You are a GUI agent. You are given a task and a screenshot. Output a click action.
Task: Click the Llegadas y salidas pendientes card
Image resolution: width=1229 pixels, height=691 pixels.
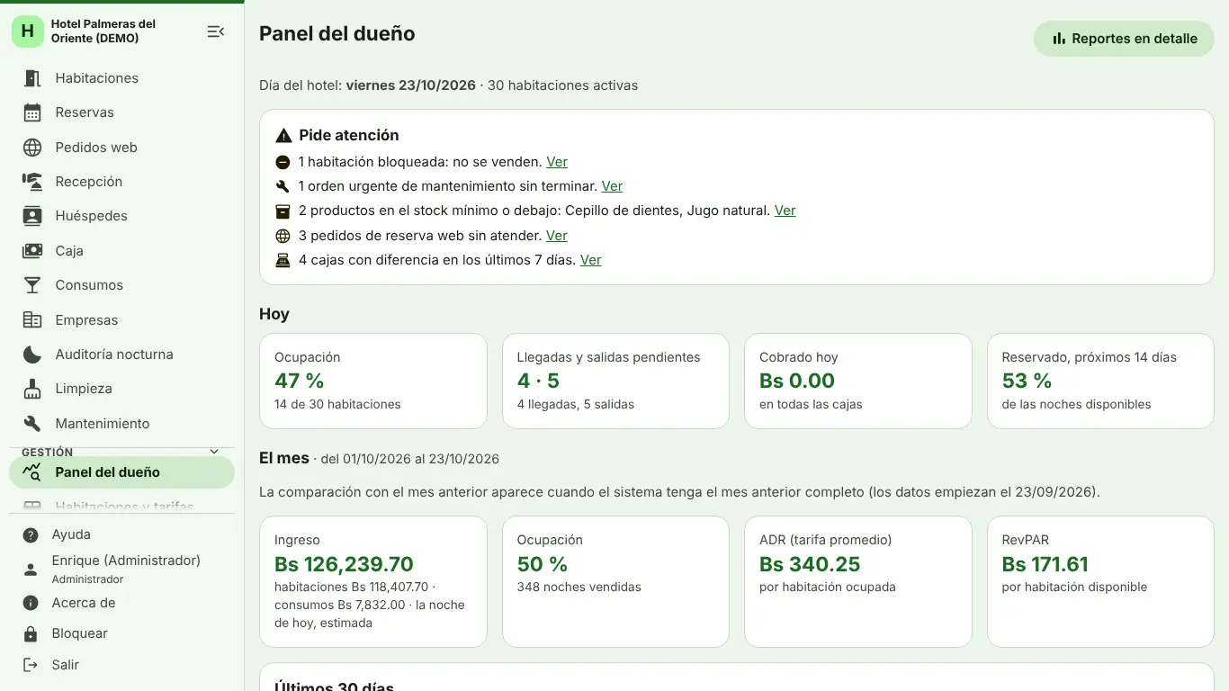[x=615, y=381]
